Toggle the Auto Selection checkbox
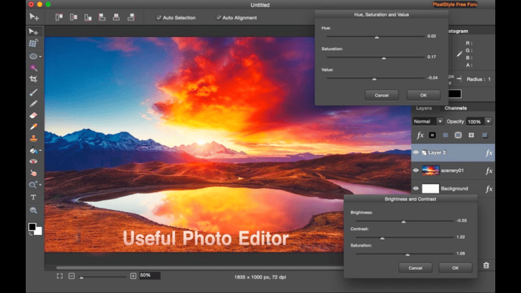521x293 pixels. tap(159, 17)
